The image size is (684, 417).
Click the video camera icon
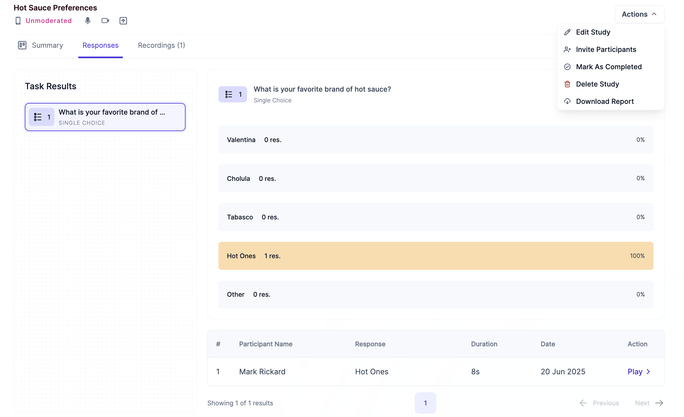click(105, 21)
